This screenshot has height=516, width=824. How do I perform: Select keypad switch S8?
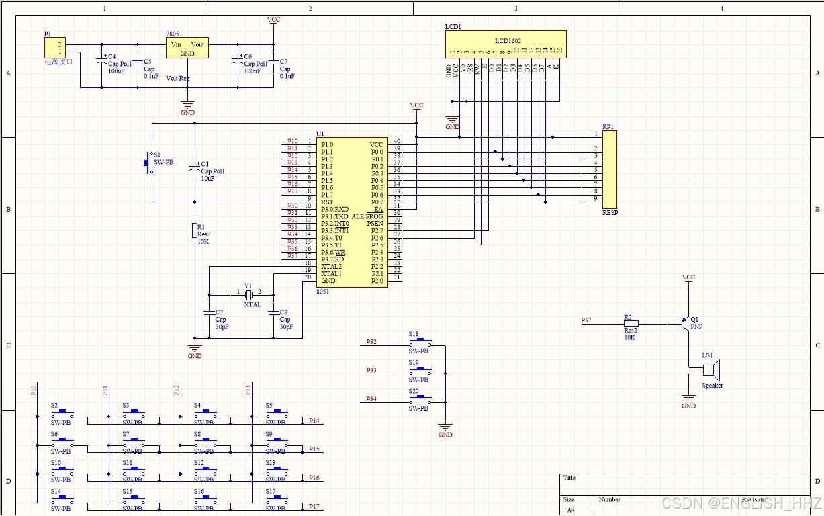[205, 443]
